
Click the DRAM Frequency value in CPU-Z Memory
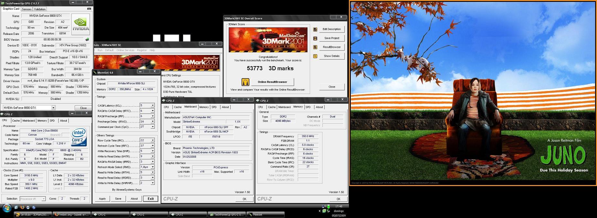pyautogui.click(x=308, y=137)
